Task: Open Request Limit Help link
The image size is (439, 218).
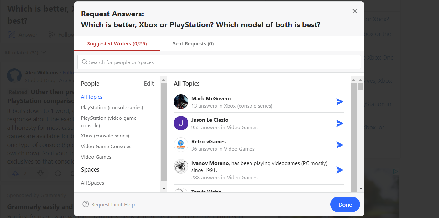Action: (x=113, y=204)
